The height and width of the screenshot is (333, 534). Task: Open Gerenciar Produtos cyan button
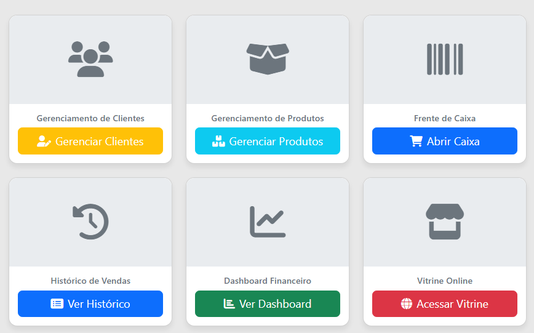tap(268, 141)
